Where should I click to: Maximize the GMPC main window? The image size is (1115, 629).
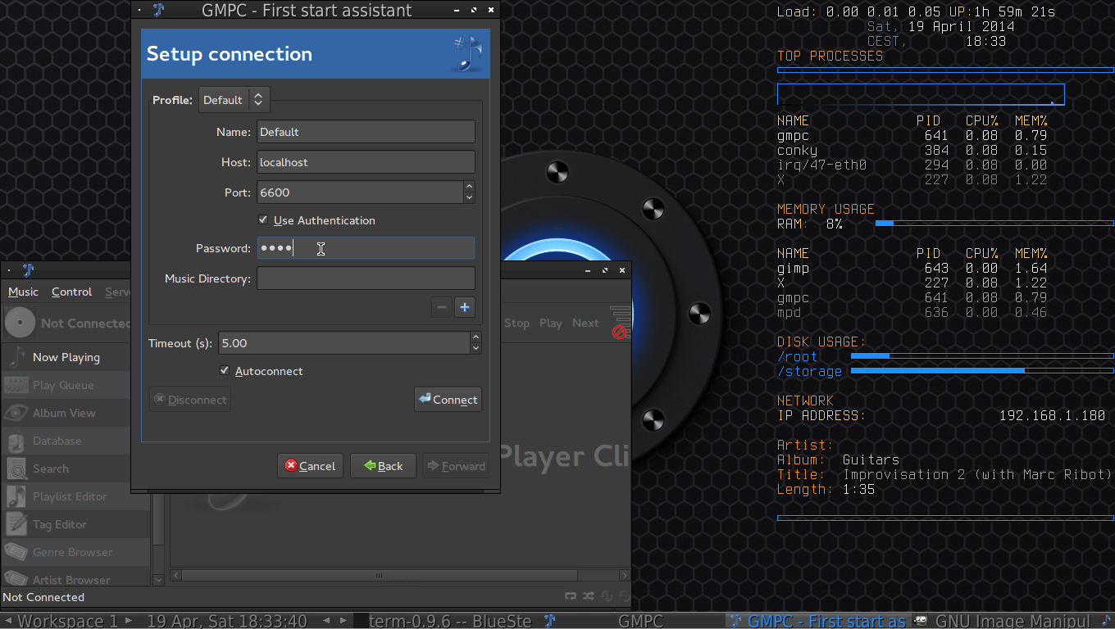(605, 269)
